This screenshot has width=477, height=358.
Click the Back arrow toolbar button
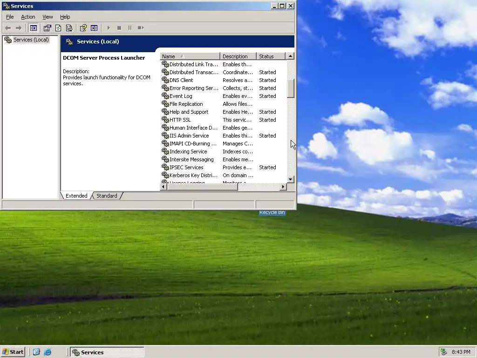[8, 28]
